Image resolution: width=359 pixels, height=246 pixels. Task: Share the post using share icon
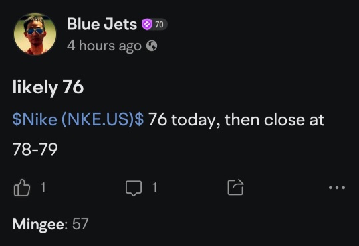tap(235, 187)
